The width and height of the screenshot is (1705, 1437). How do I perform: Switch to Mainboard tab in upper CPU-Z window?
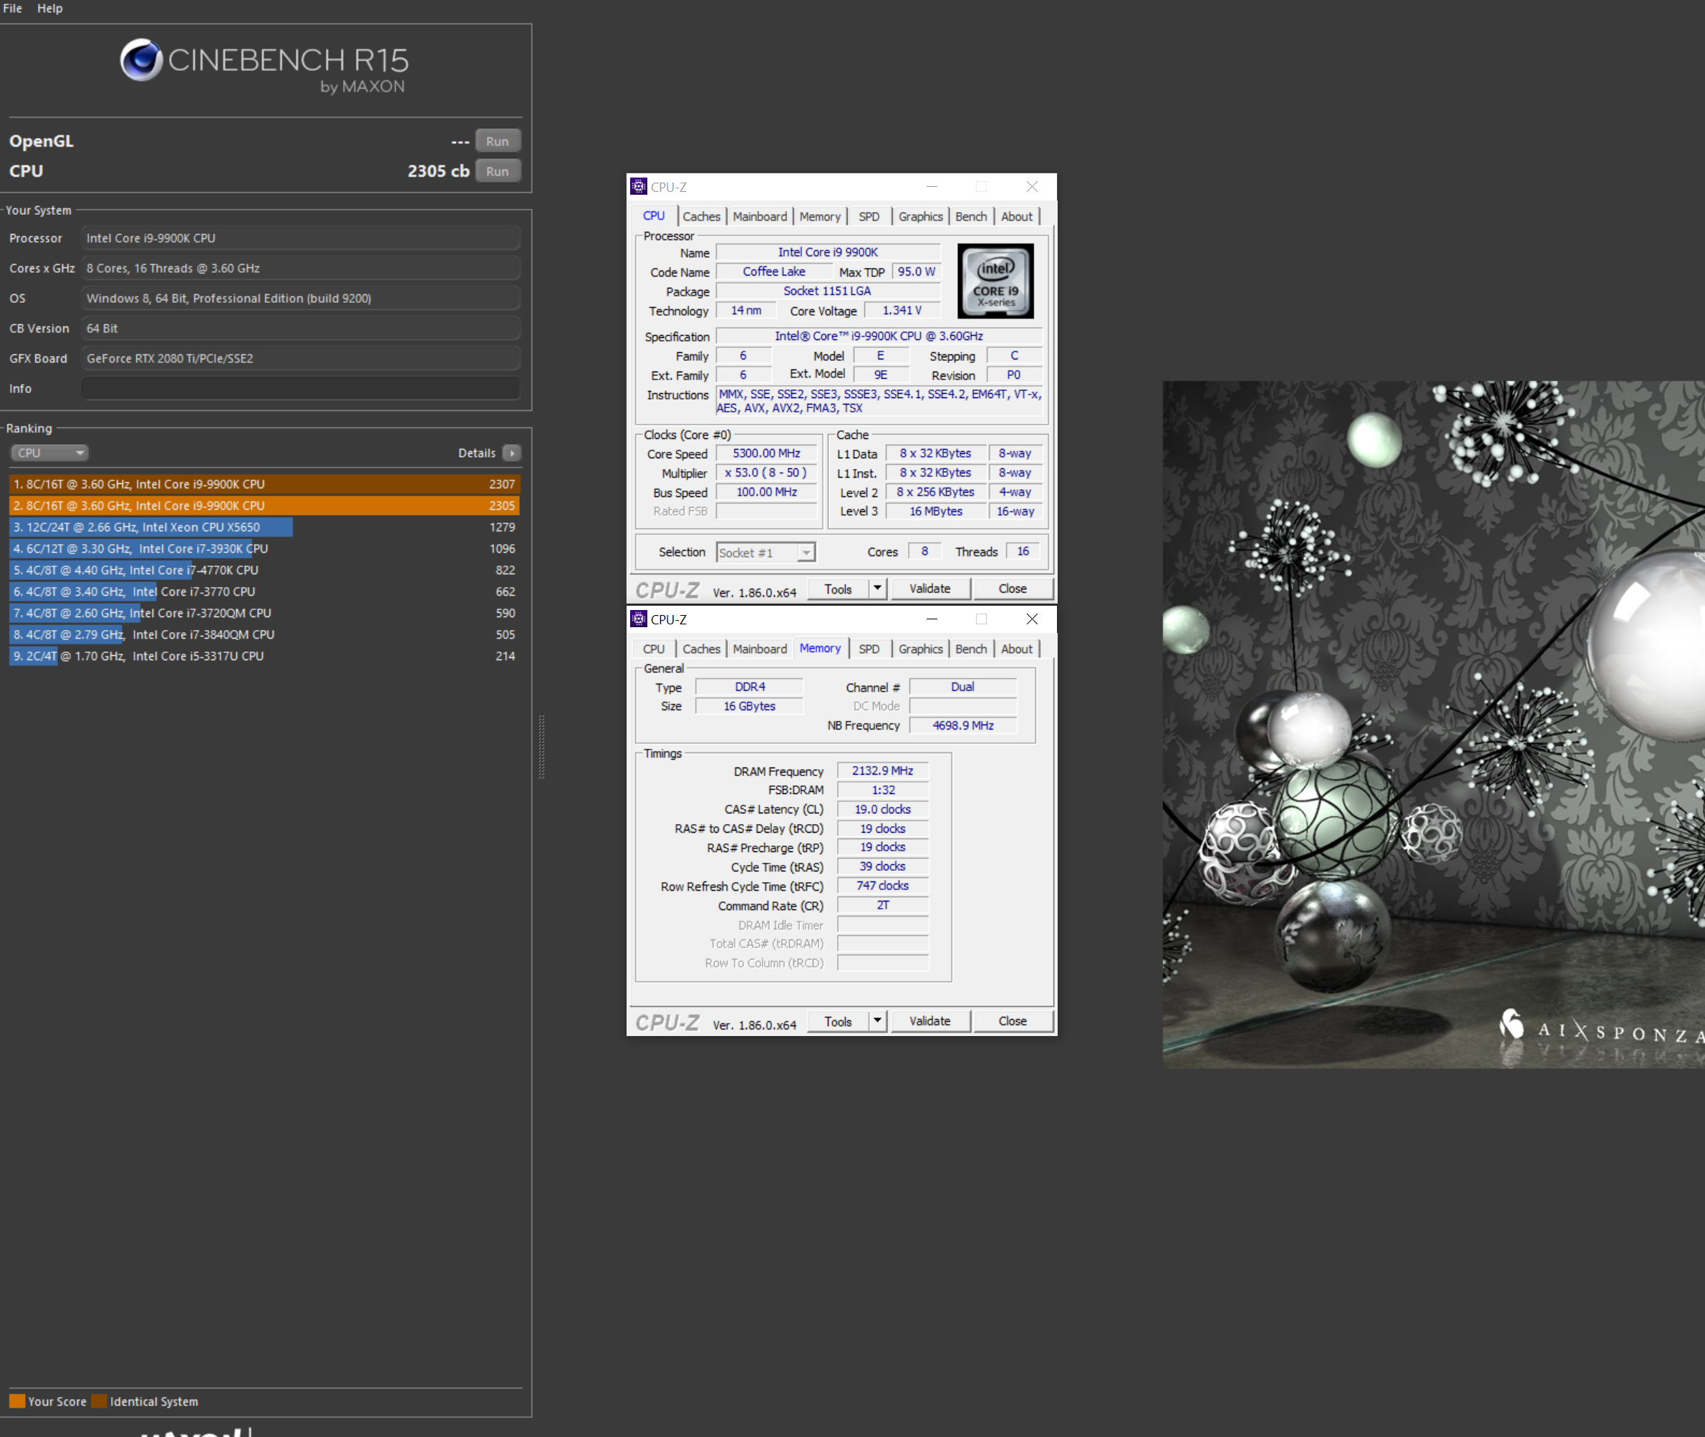point(760,217)
